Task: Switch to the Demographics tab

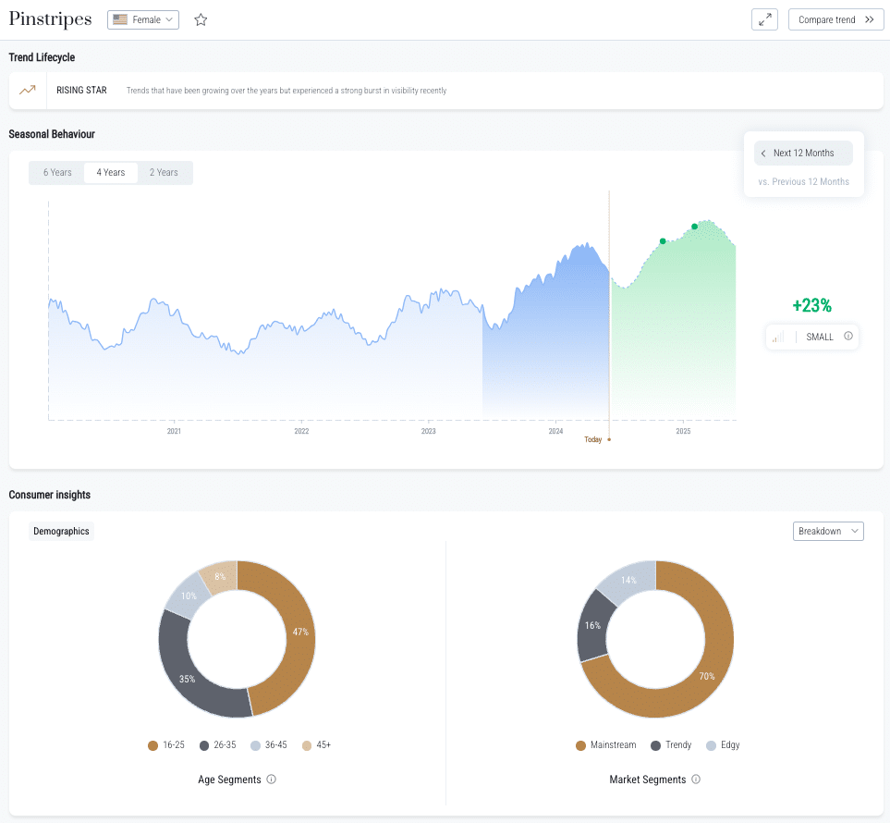Action: pos(61,531)
